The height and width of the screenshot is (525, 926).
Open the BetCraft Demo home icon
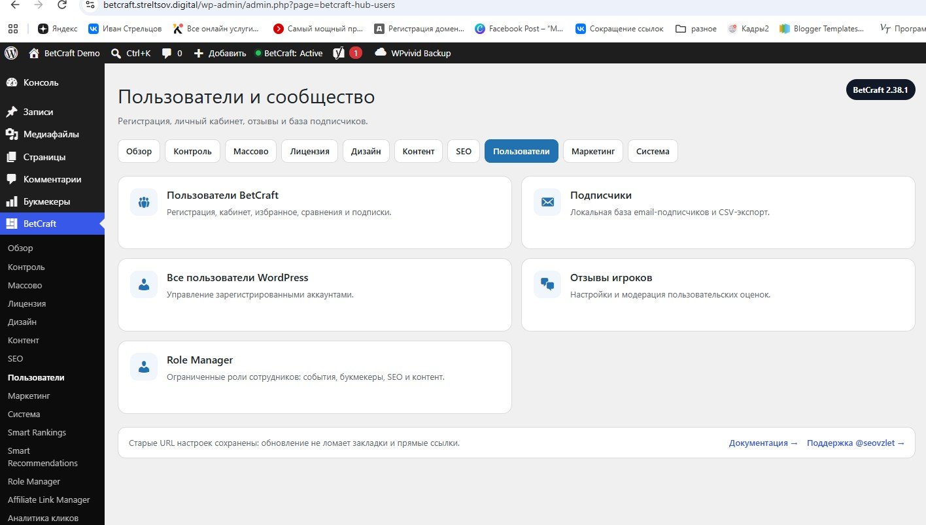(x=34, y=53)
